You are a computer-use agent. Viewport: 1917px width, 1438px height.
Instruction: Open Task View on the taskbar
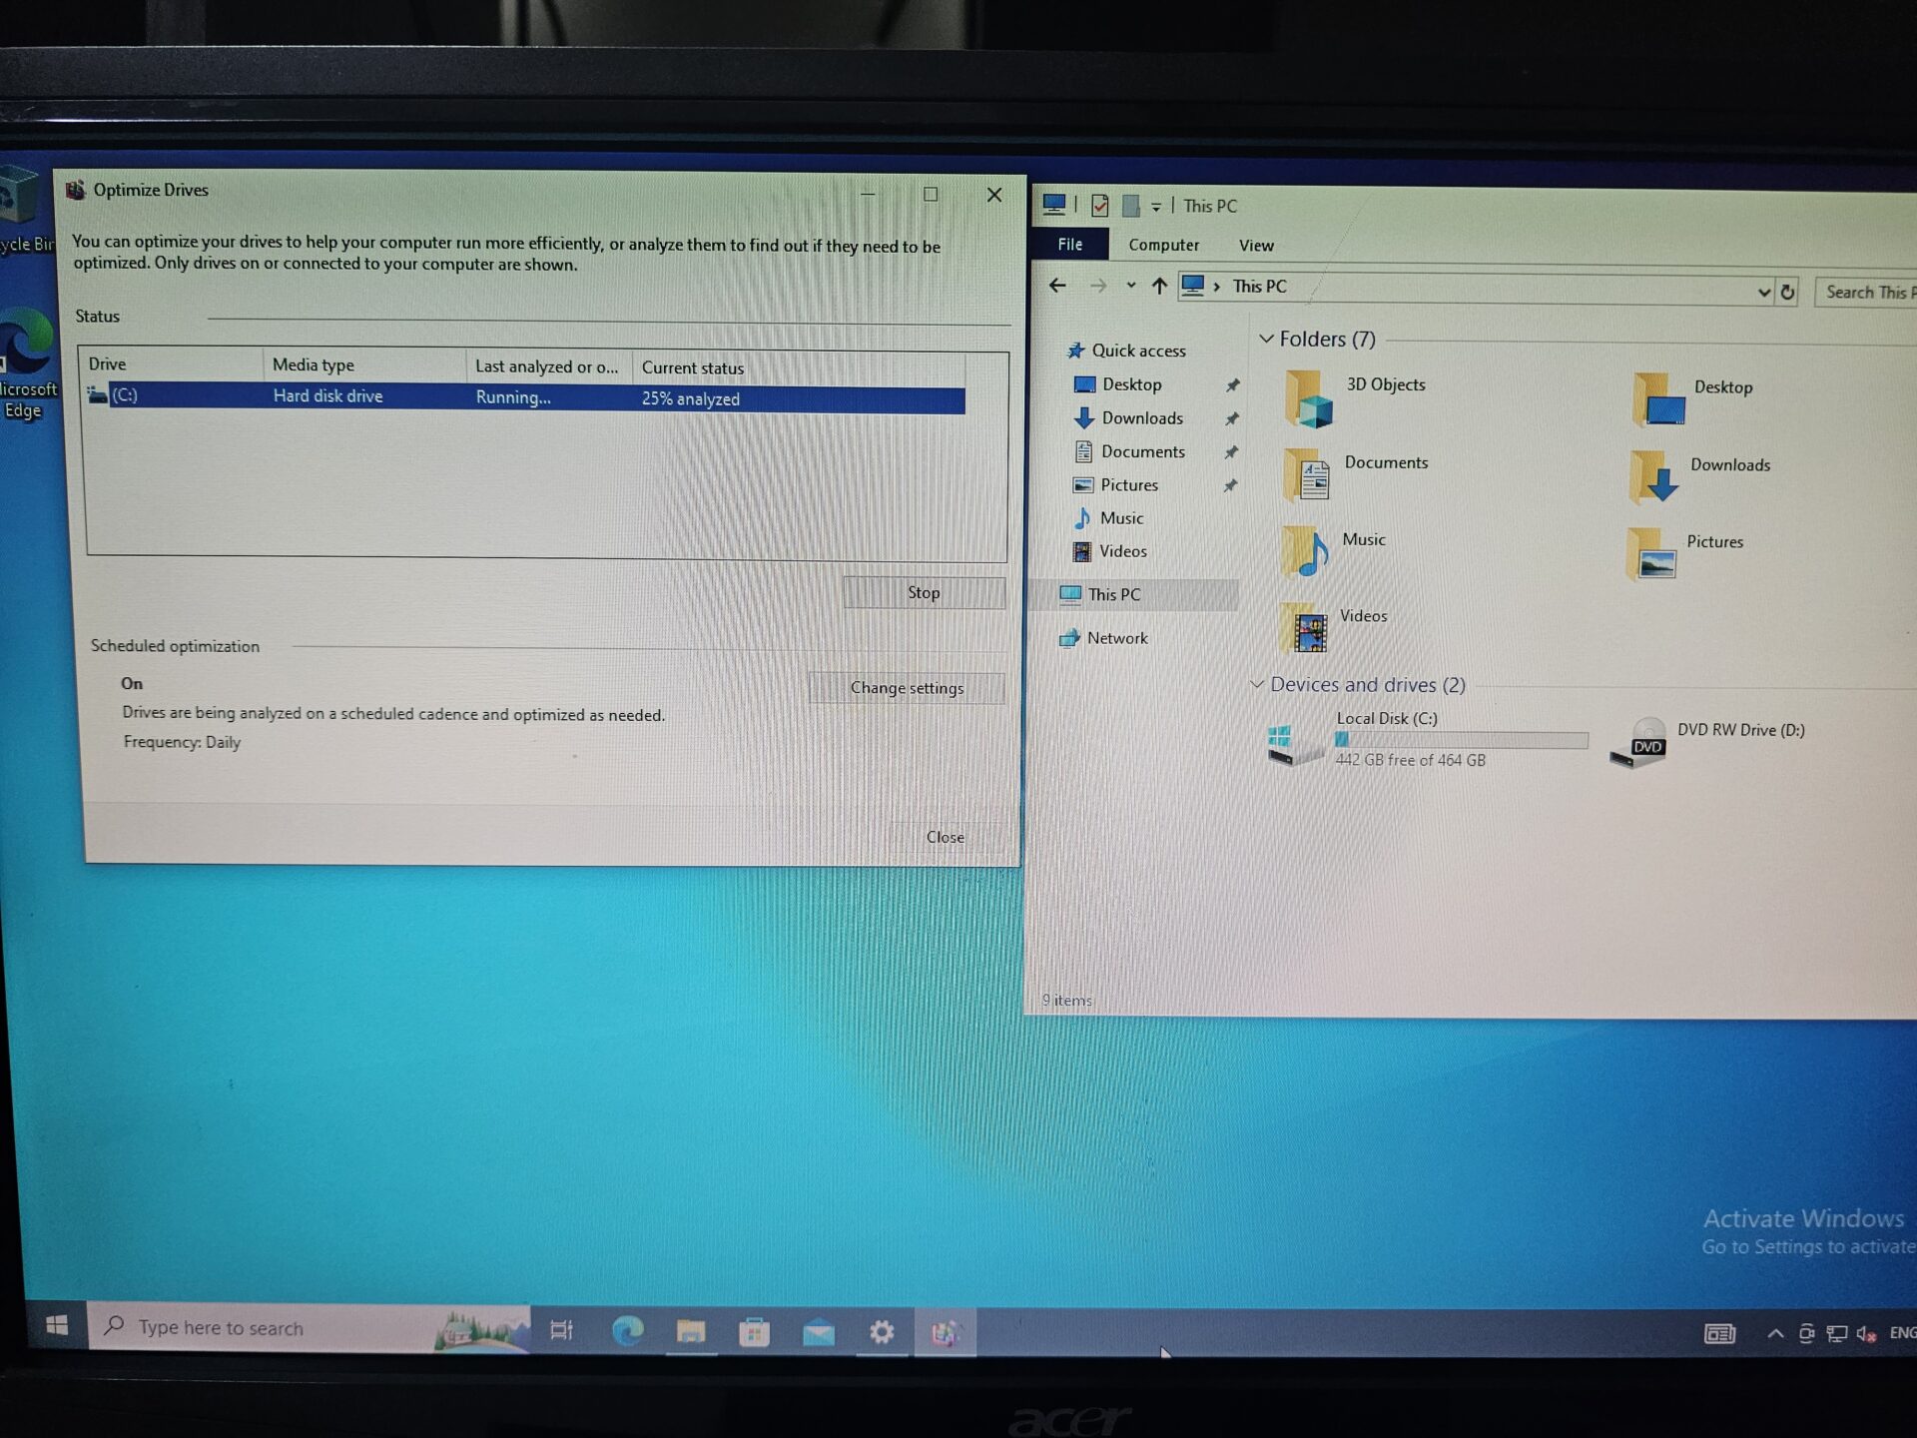(561, 1330)
